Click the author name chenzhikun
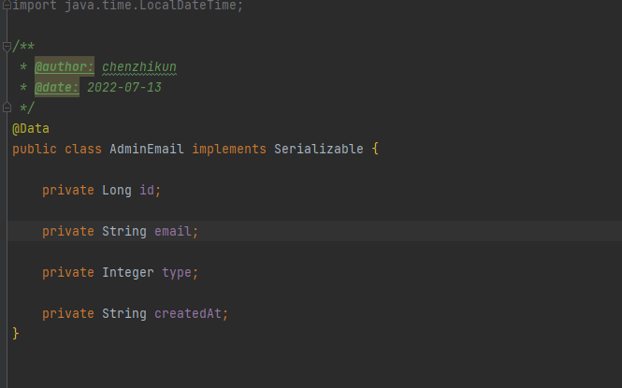Viewport: 622px width, 388px height. (x=139, y=66)
